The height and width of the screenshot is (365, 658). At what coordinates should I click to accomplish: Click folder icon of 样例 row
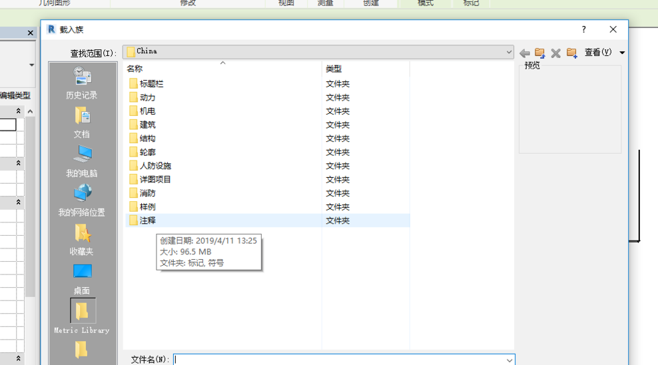[133, 206]
